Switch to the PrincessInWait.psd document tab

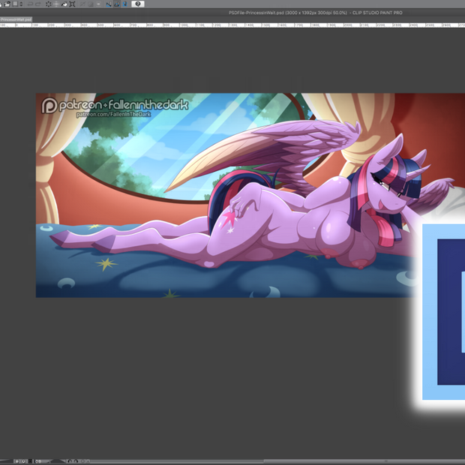pos(16,19)
